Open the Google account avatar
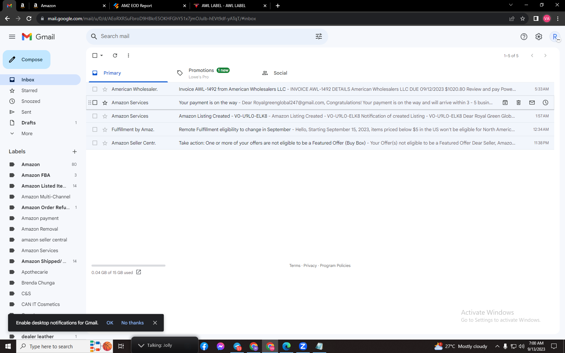 (555, 37)
